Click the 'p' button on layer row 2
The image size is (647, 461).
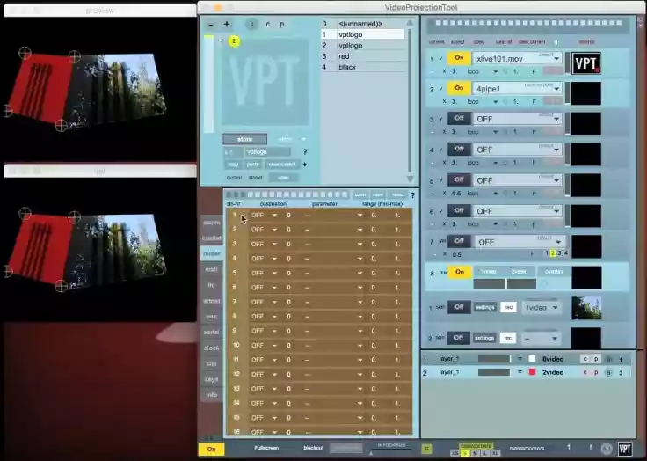point(596,373)
